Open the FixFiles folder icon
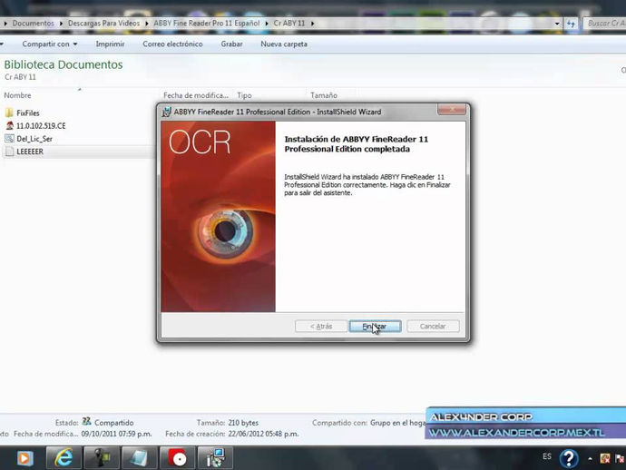The image size is (626, 470). tap(10, 113)
